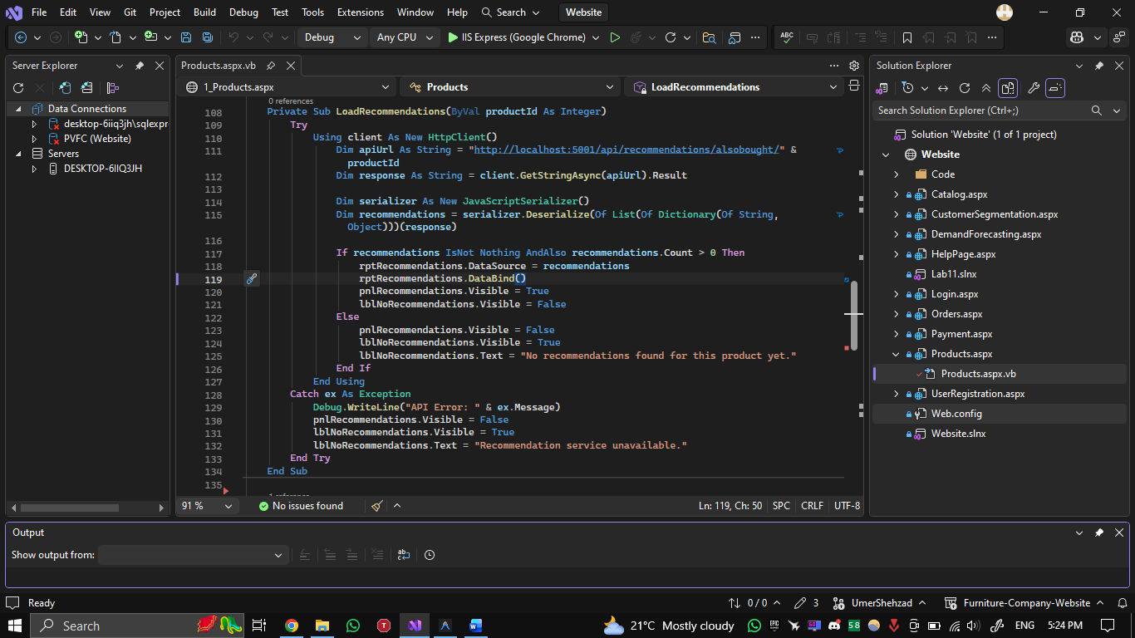
Task: Start without debugging using the hollow play icon
Action: coord(615,37)
